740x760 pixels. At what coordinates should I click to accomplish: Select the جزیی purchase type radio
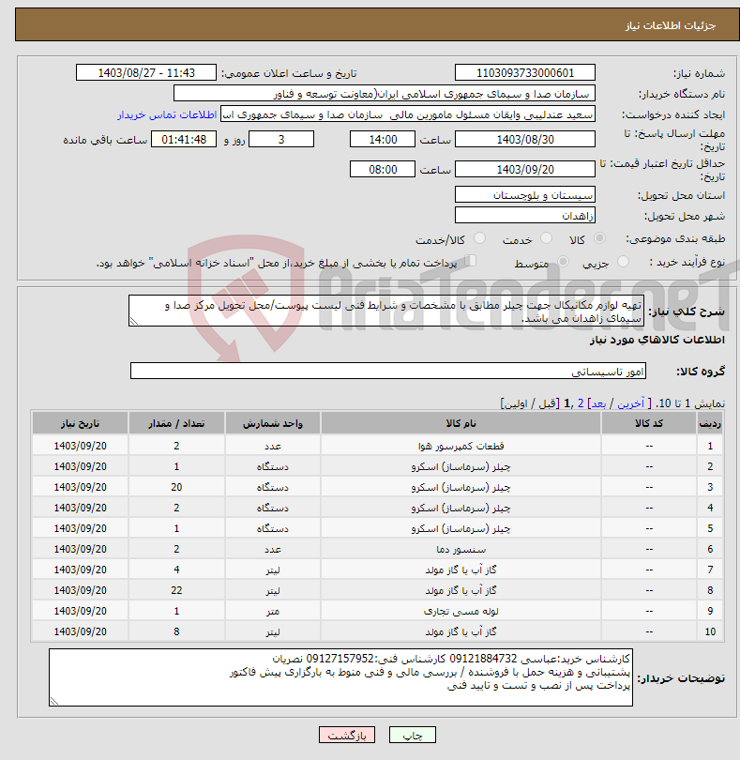(x=623, y=262)
